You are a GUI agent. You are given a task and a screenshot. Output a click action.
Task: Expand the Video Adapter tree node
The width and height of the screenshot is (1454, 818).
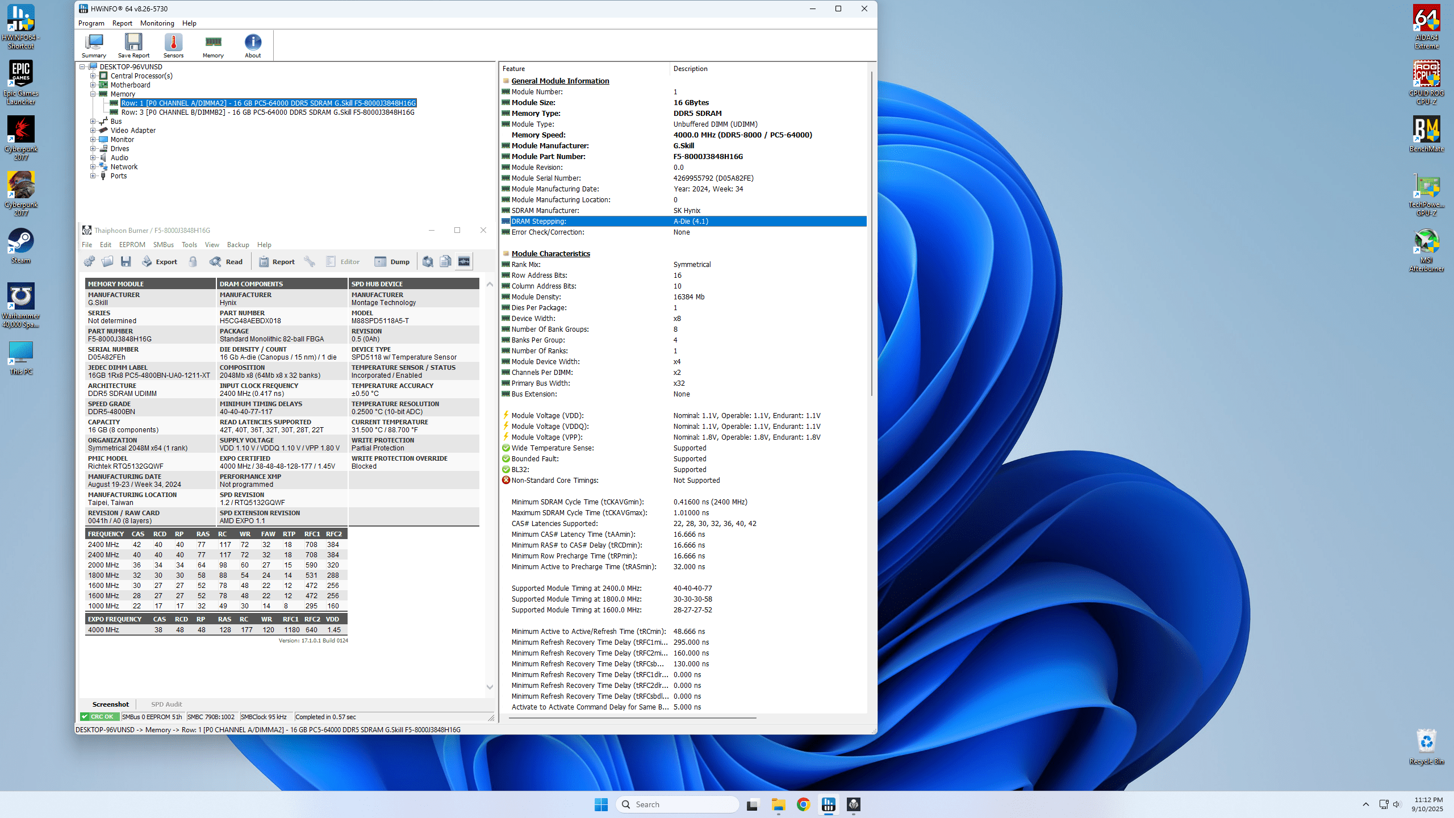click(x=93, y=130)
